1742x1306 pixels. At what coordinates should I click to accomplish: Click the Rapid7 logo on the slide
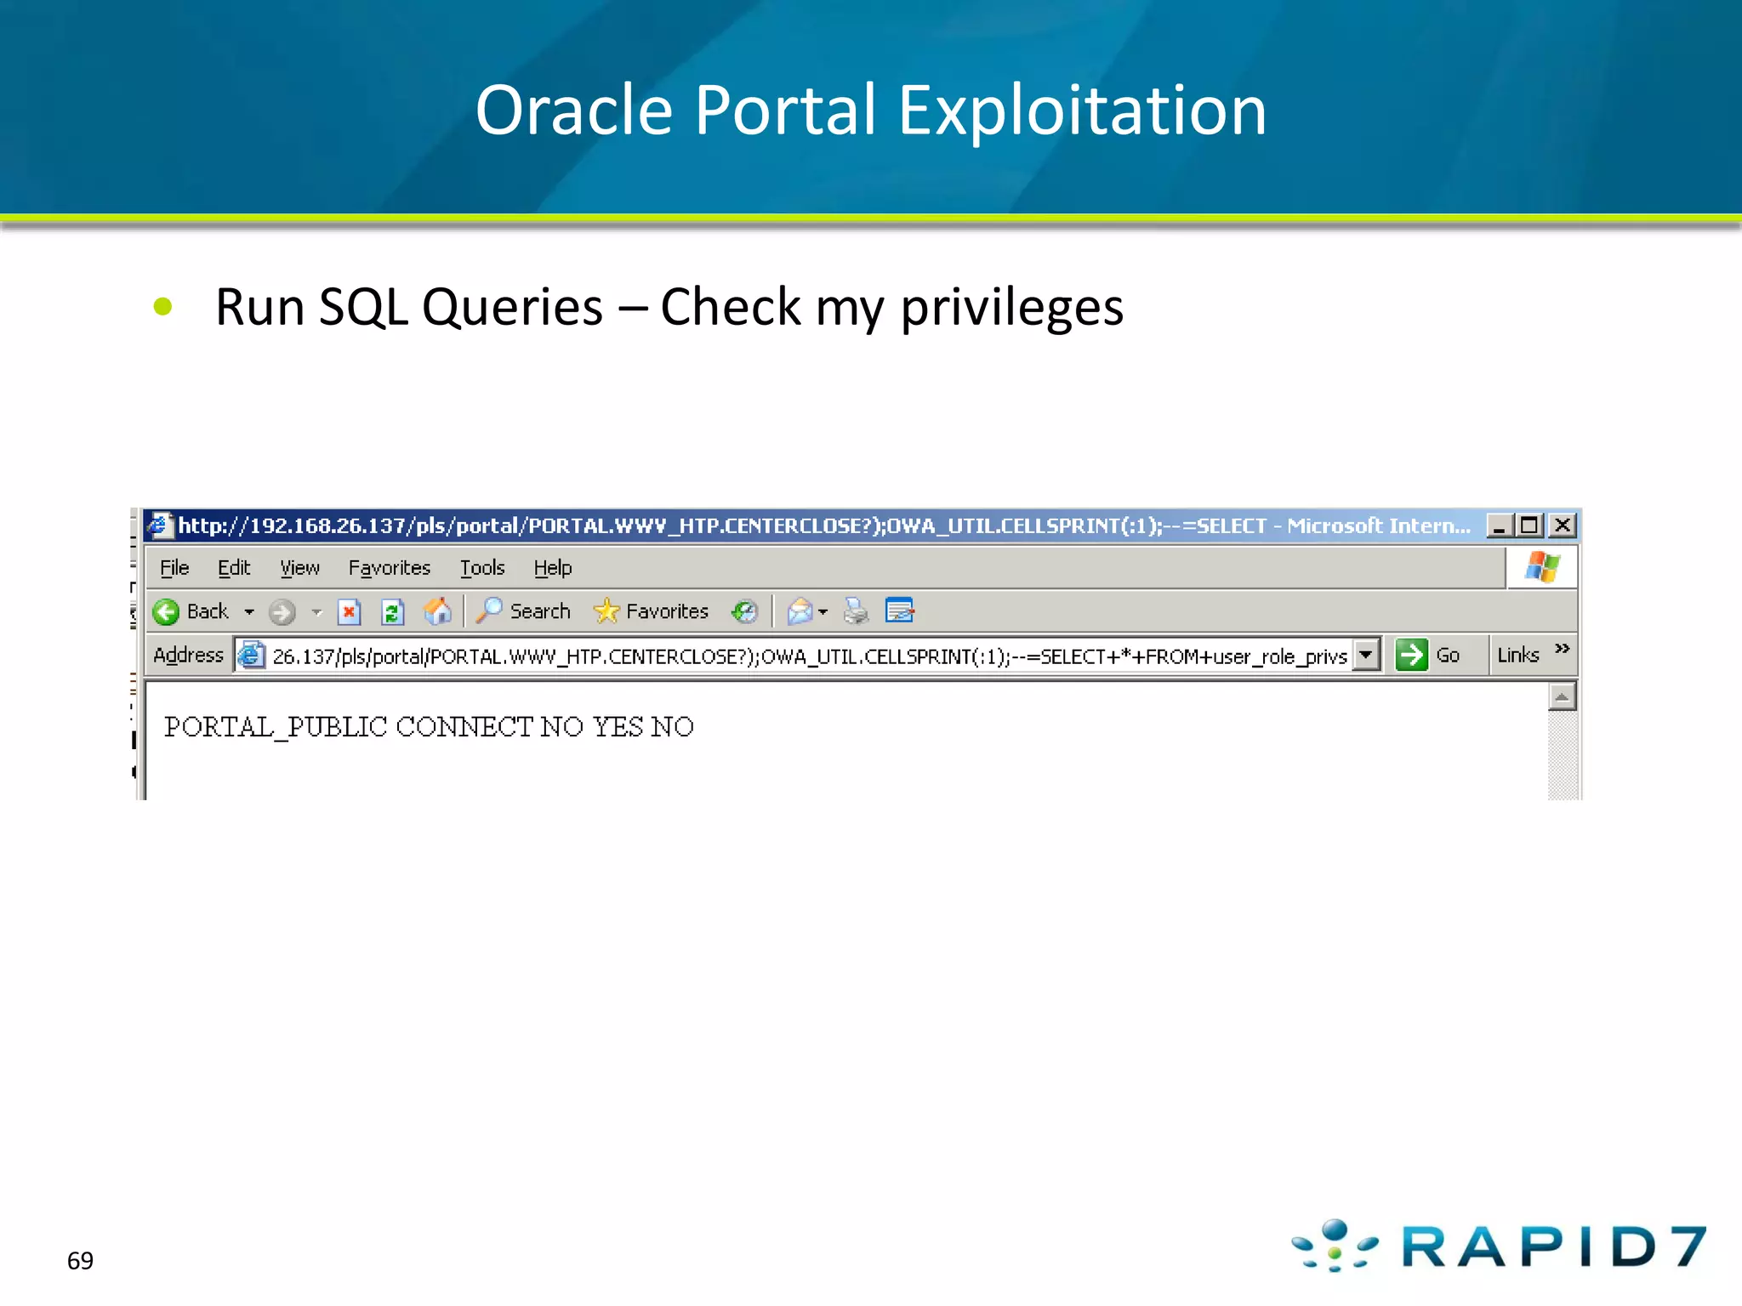pyautogui.click(x=1499, y=1246)
